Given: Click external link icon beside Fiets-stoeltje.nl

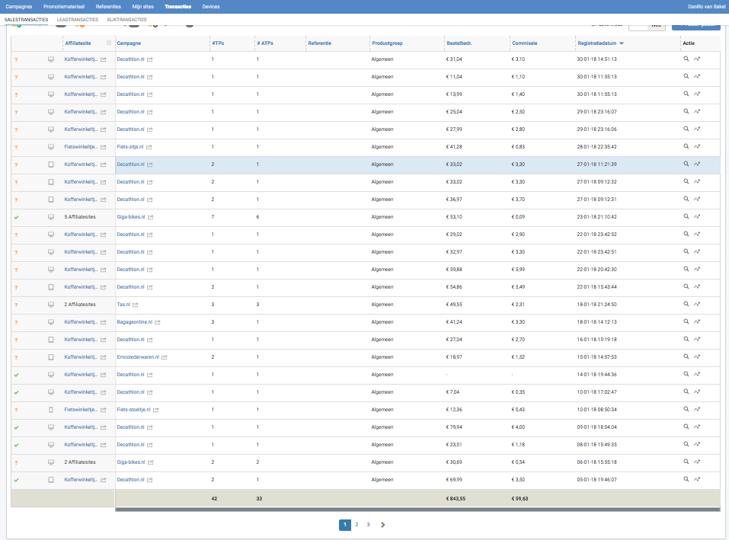Looking at the screenshot, I should [155, 410].
